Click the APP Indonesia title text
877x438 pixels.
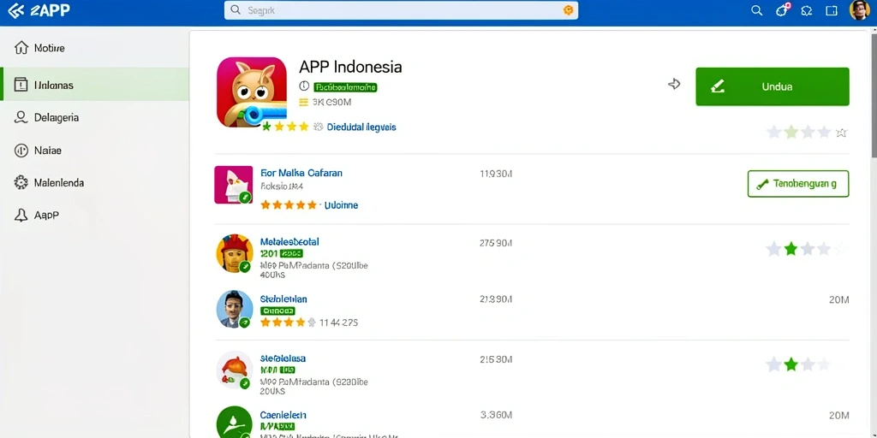350,67
